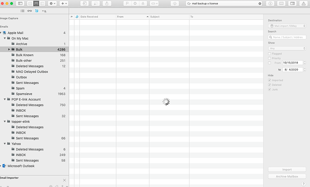Open the label color dropdown
Image resolution: width=310 pixels, height=187 pixels.
(x=154, y=3)
